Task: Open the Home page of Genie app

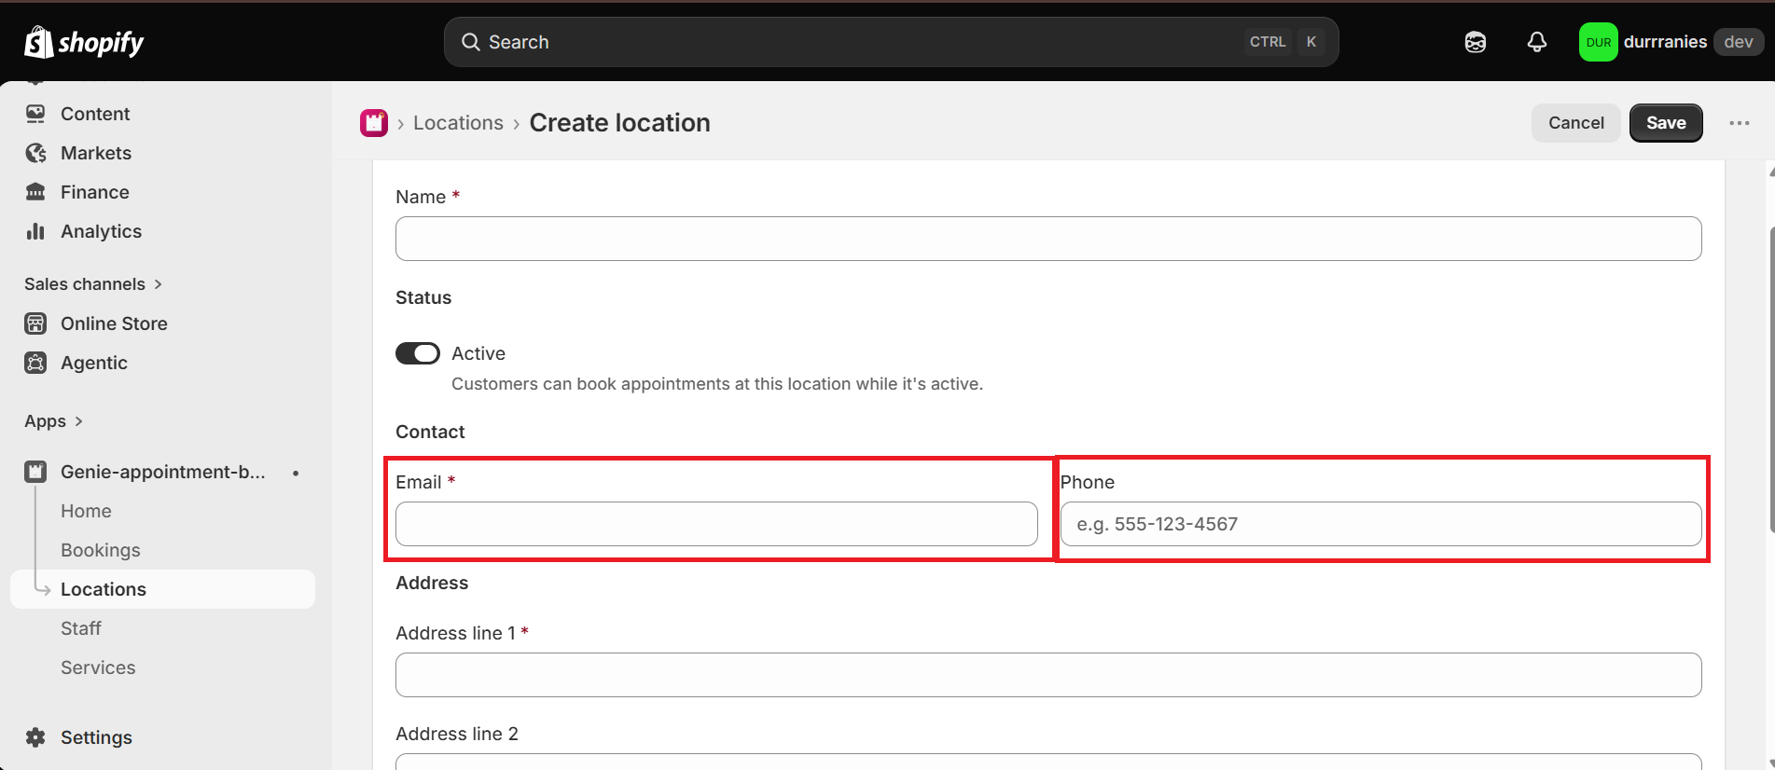Action: (86, 511)
